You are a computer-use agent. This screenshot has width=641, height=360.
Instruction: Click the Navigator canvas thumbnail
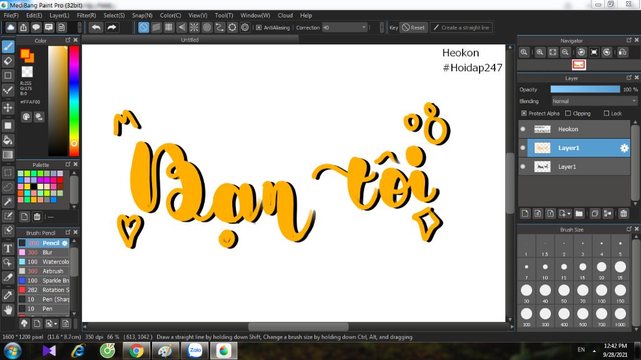coord(579,64)
